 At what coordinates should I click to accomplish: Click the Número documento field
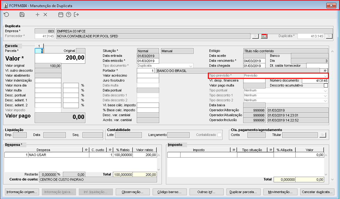[315, 81]
